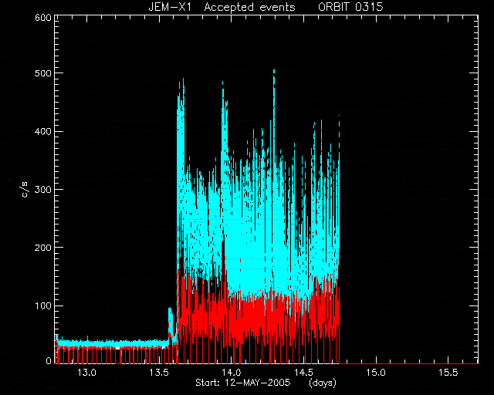Click the c/s y-axis unit label
494x395 pixels.
click(25, 189)
